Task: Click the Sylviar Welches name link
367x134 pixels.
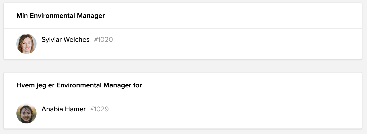Action: coord(65,40)
